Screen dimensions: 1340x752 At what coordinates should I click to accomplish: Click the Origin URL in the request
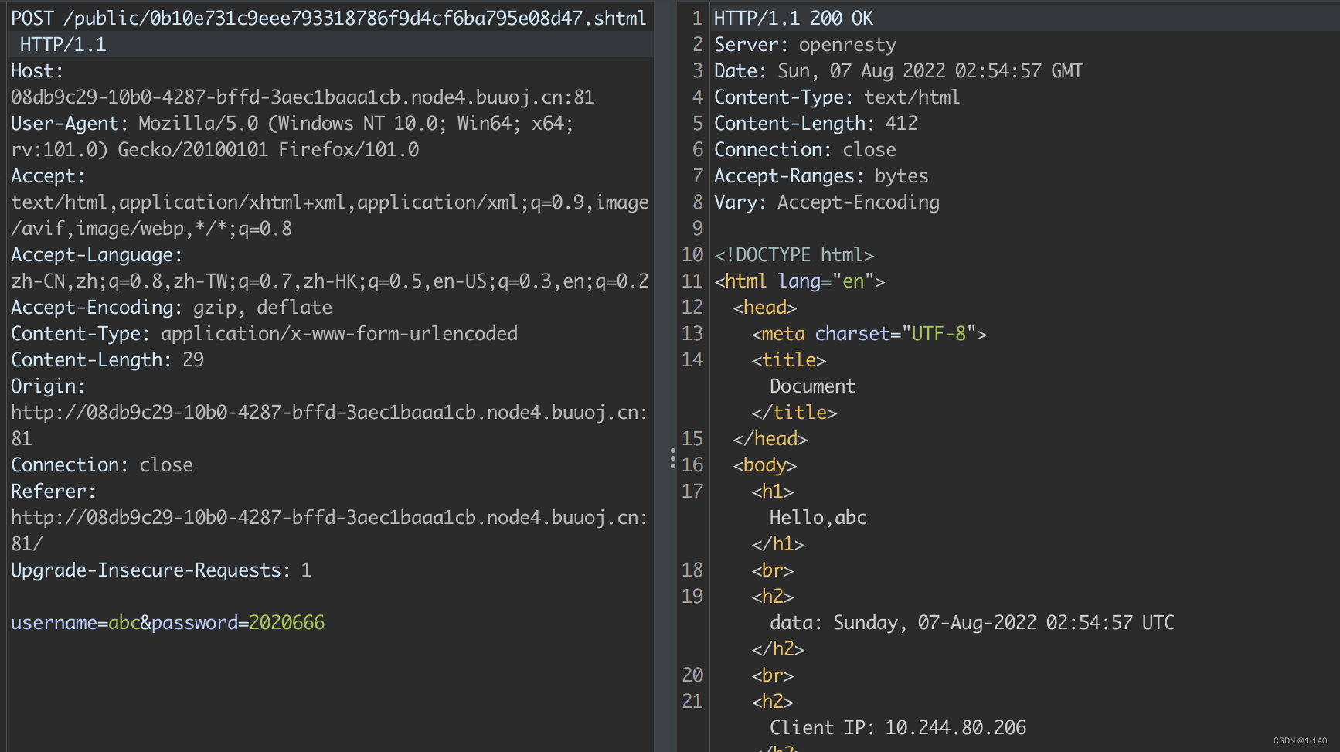[328, 413]
